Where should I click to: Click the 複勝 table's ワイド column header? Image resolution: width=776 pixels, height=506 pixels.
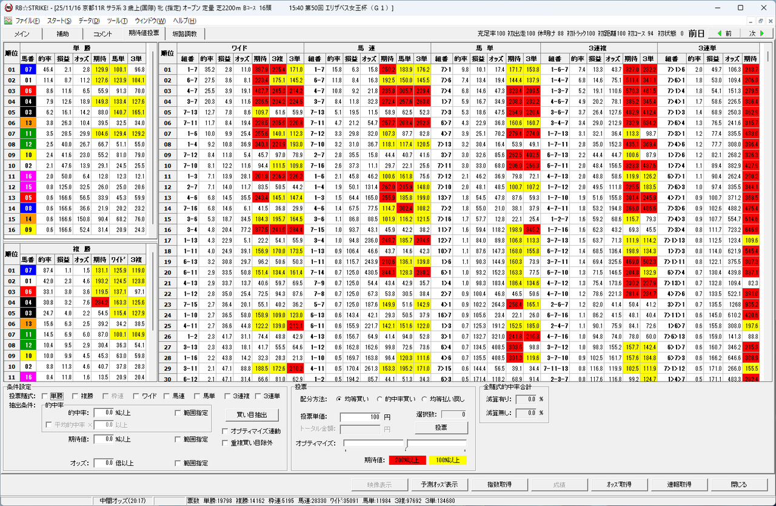(119, 259)
